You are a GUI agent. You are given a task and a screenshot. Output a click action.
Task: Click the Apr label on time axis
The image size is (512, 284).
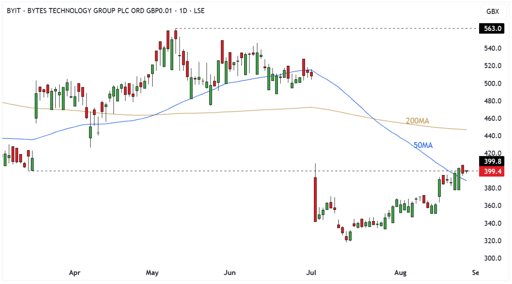pos(75,273)
